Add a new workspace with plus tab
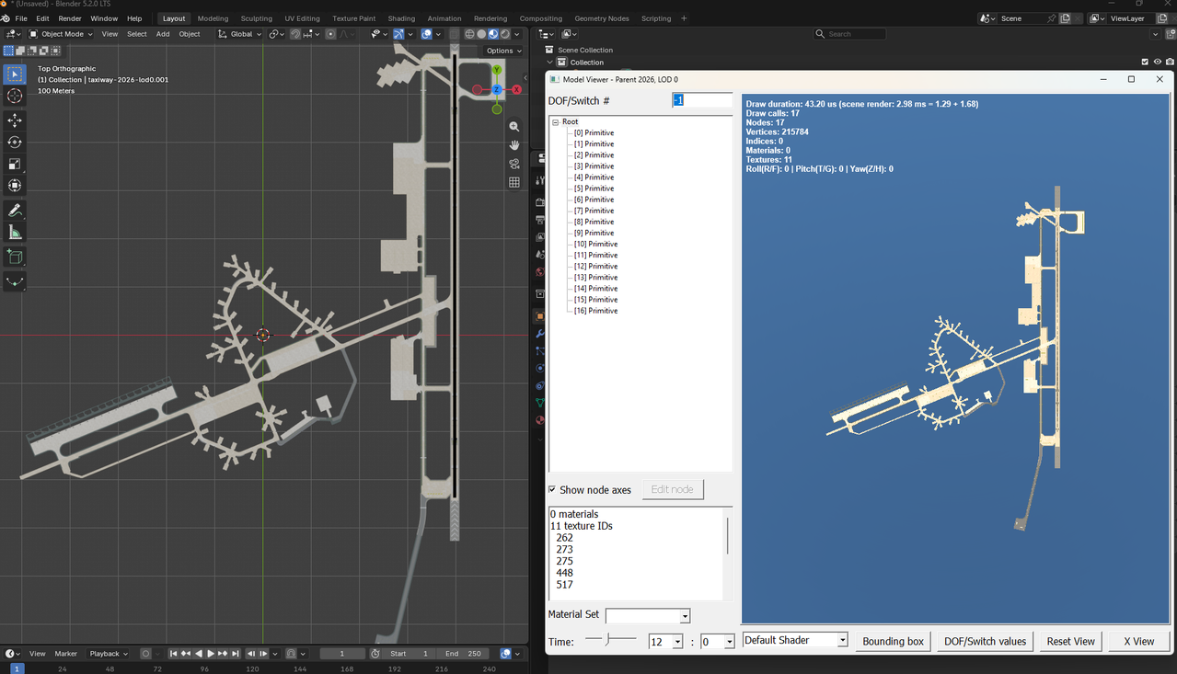 [684, 18]
